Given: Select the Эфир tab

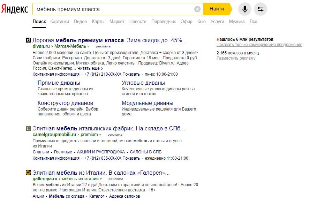Looking at the screenshot, I should click(187, 22).
